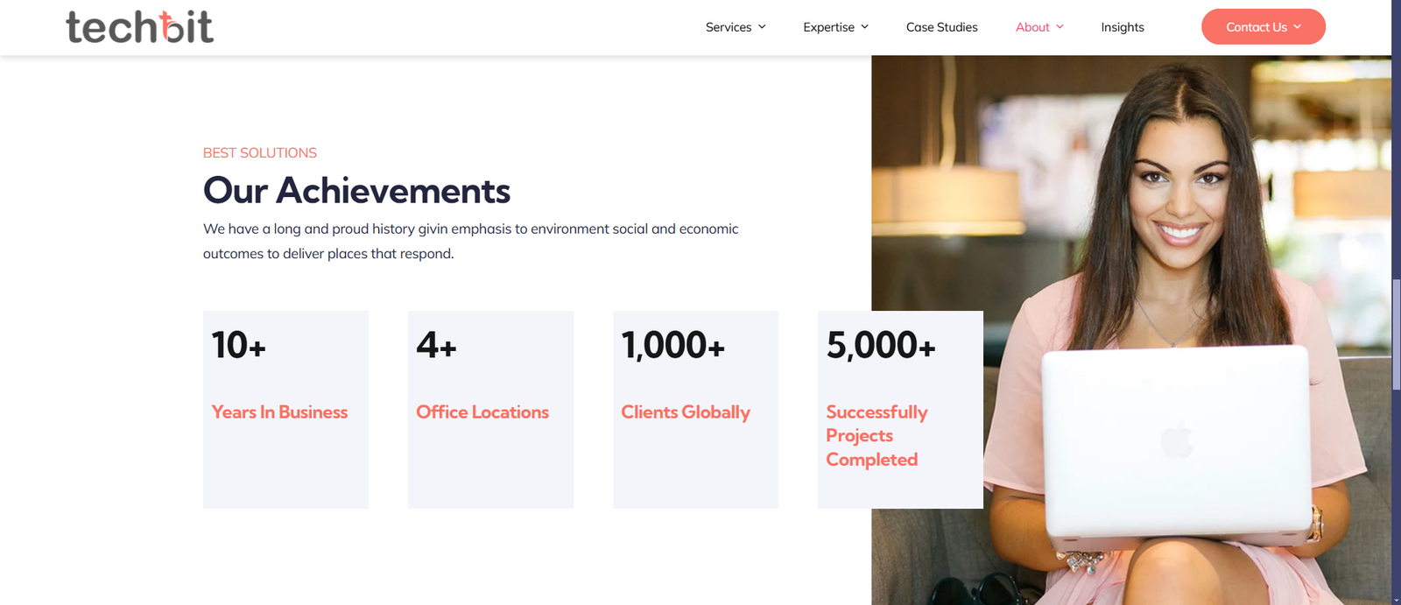
Task: Click the Office Locations label
Action: tap(482, 412)
